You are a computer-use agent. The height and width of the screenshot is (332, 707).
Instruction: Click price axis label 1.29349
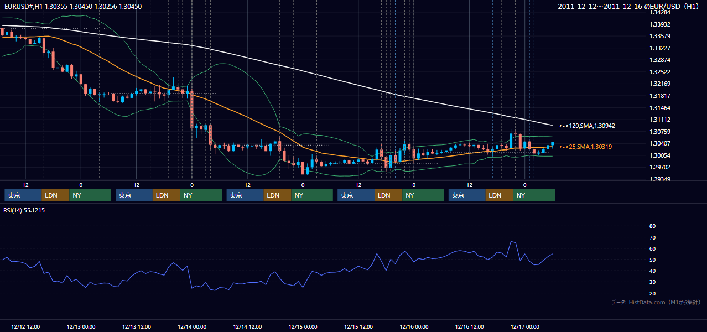[x=660, y=179]
